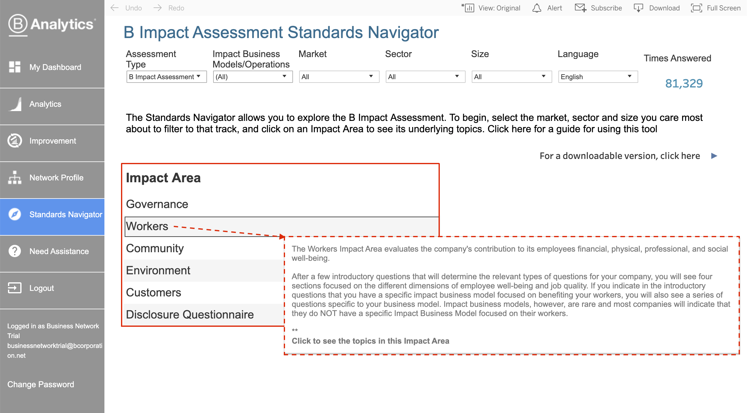Screen dimensions: 750x413
Task: Select the Governance impact area row
Action: 157,204
